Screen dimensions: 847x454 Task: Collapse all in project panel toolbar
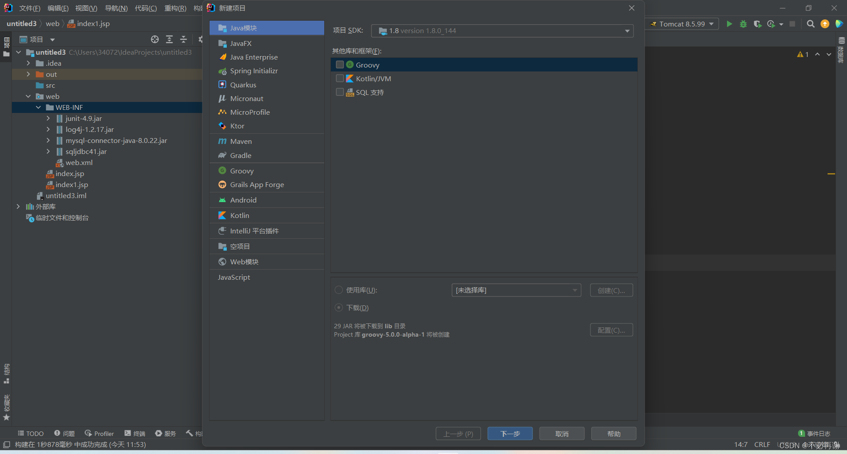tap(184, 39)
